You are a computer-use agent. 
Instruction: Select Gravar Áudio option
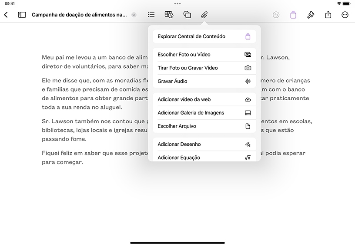click(204, 81)
